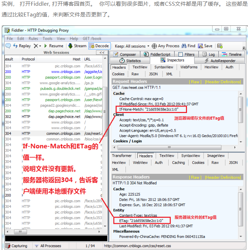The image size is (248, 250).
Task: Select the common.cnblogs.com /css/reset session row
Action: pyautogui.click(x=53, y=133)
